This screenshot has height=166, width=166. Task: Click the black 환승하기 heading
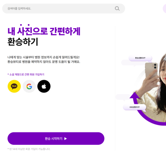(23, 42)
